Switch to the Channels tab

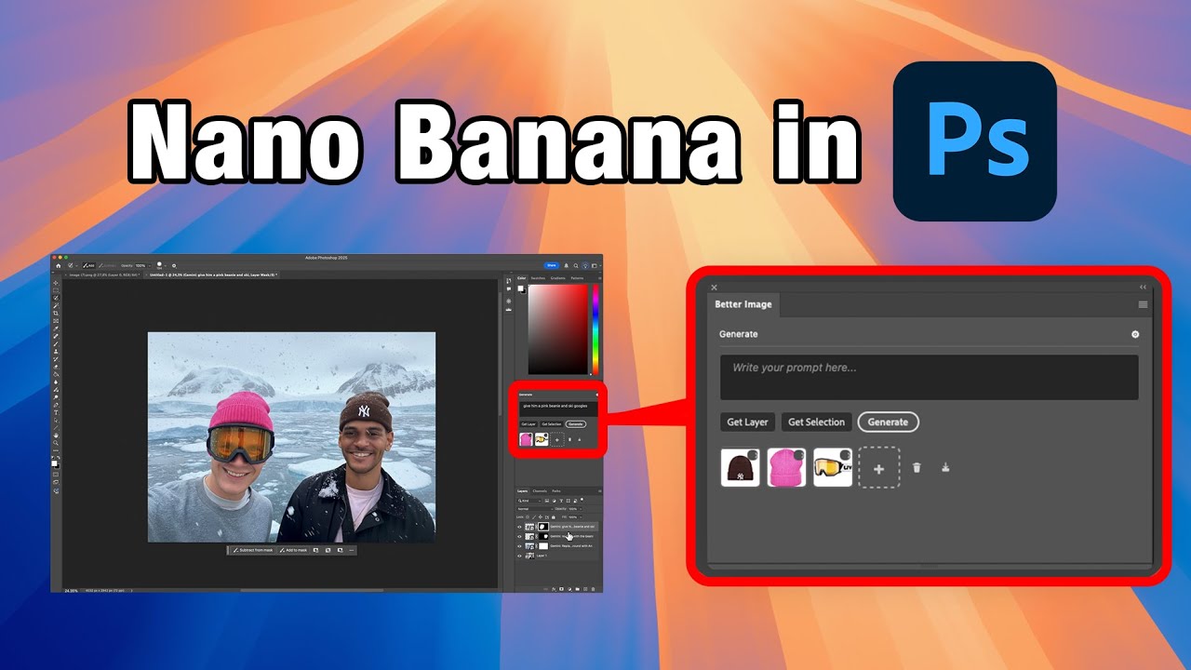click(x=540, y=491)
